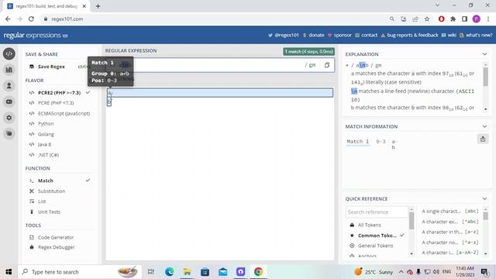Open the Windows Start menu
This screenshot has width=496, height=279.
click(9, 272)
